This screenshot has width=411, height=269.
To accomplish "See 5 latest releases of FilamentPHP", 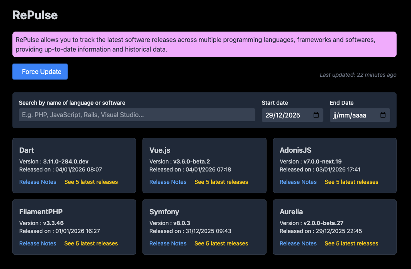I will tap(91, 243).
